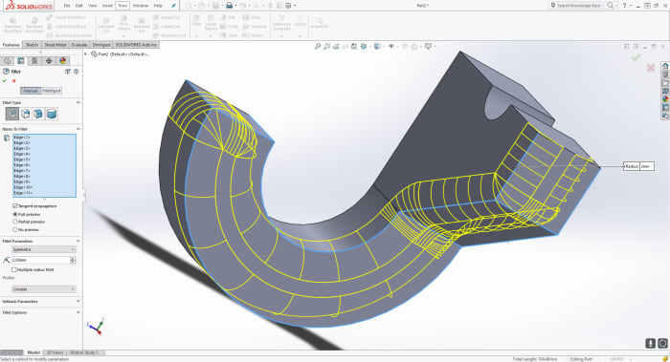The width and height of the screenshot is (670, 362).
Task: Cancel fillet via red X in viewport corner
Action: (650, 68)
